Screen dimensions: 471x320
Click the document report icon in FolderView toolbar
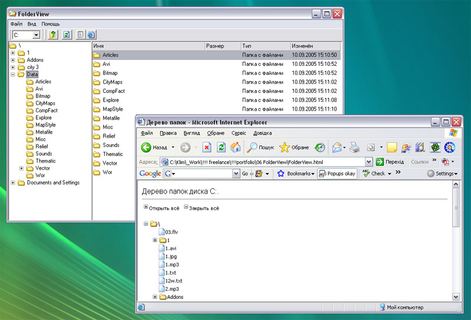pyautogui.click(x=80, y=35)
